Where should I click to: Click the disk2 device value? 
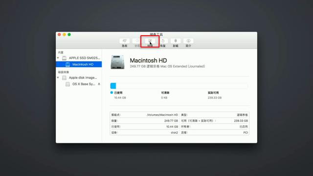tap(174, 132)
